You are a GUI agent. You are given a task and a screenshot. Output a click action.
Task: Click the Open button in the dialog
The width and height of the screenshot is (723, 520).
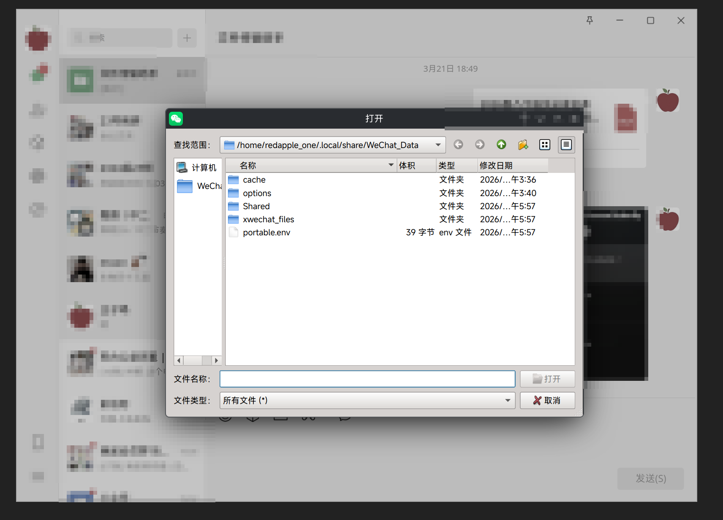point(547,379)
